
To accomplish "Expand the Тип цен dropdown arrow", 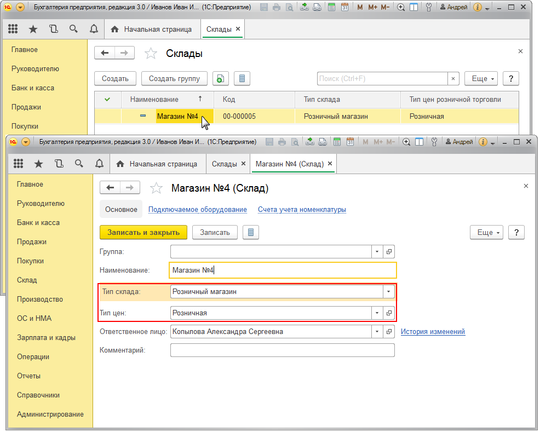I will [x=377, y=313].
